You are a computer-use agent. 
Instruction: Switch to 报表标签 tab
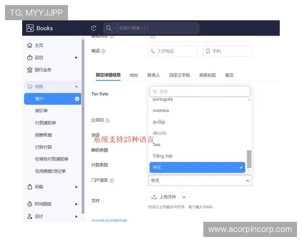coord(207,75)
